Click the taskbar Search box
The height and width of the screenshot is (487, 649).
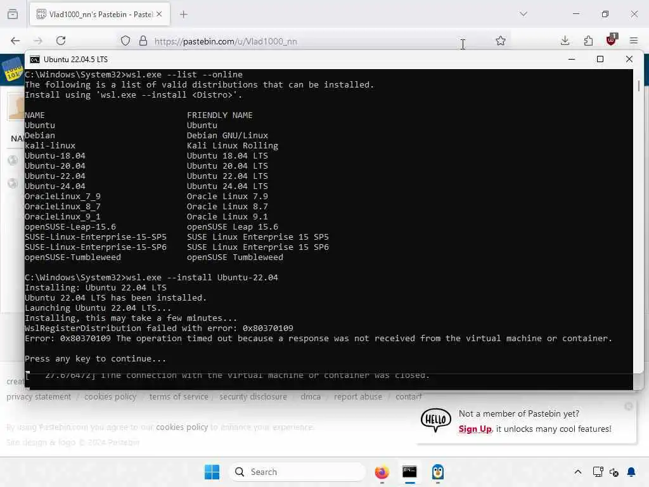click(x=297, y=472)
